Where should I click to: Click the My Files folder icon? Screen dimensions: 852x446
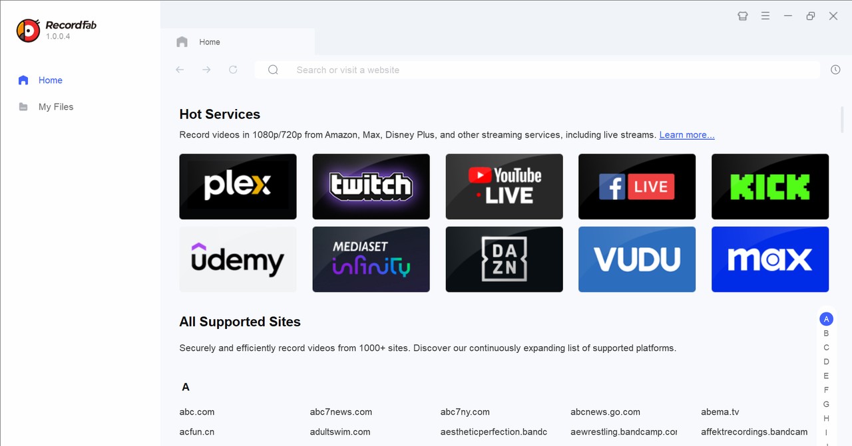23,106
